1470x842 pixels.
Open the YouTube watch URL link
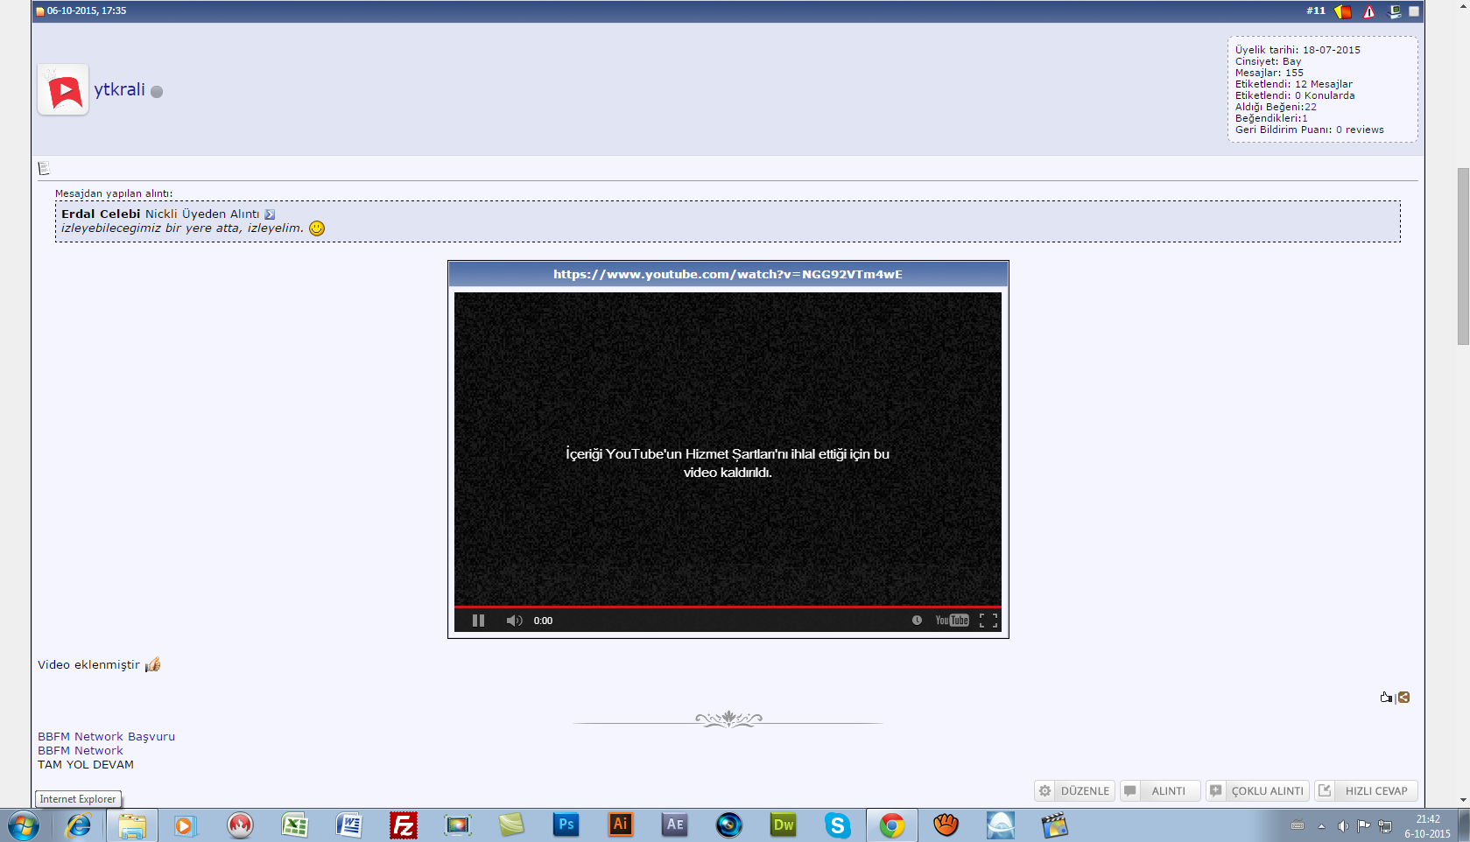click(727, 274)
